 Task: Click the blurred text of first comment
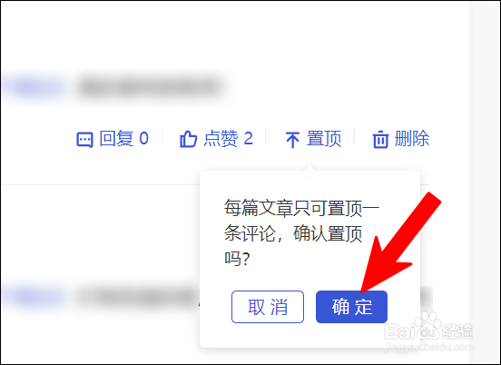(149, 87)
